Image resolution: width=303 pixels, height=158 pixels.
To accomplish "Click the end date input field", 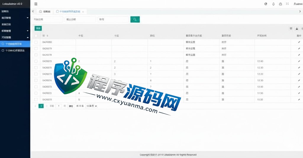I will tap(80, 19).
